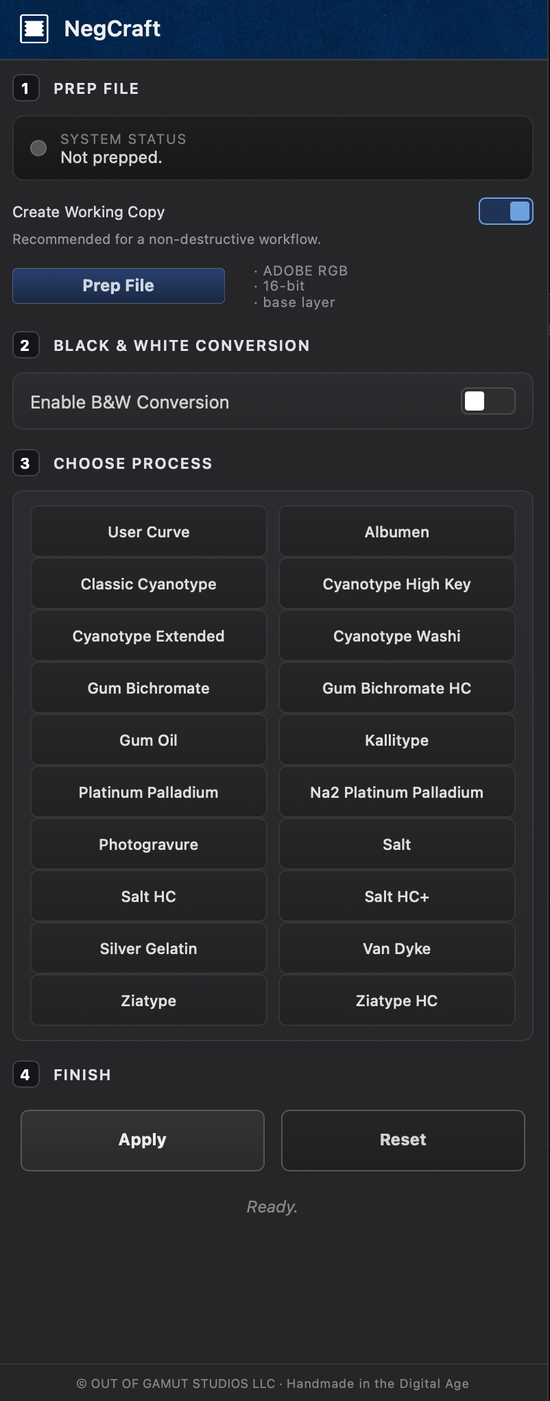Select Classic Cyanotype process

click(x=149, y=584)
